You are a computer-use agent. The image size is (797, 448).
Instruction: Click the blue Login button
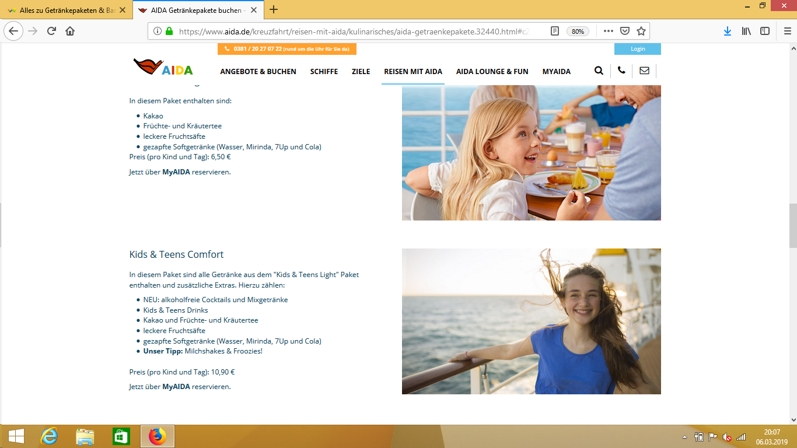pyautogui.click(x=637, y=49)
